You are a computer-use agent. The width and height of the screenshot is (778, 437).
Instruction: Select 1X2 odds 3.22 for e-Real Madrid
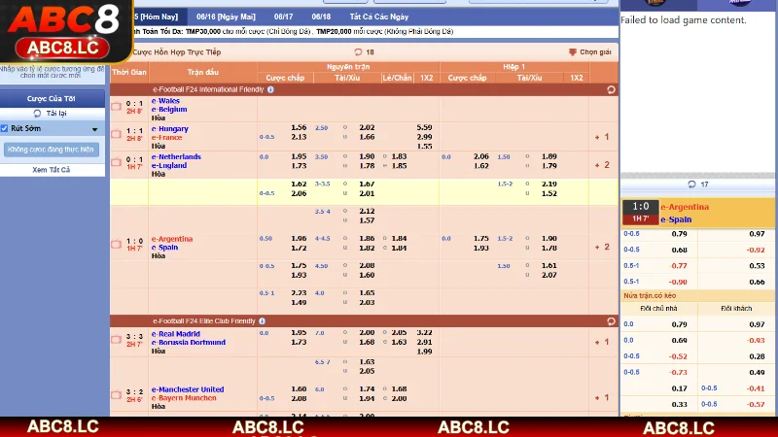pyautogui.click(x=424, y=332)
